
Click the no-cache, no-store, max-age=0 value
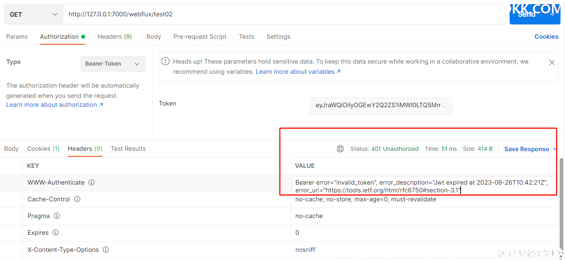point(366,199)
